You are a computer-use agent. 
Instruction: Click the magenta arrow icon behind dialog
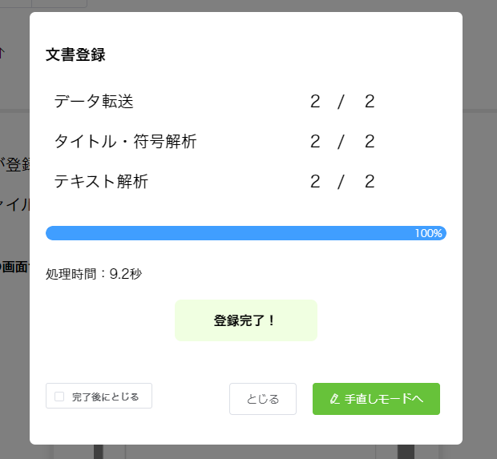point(2,54)
